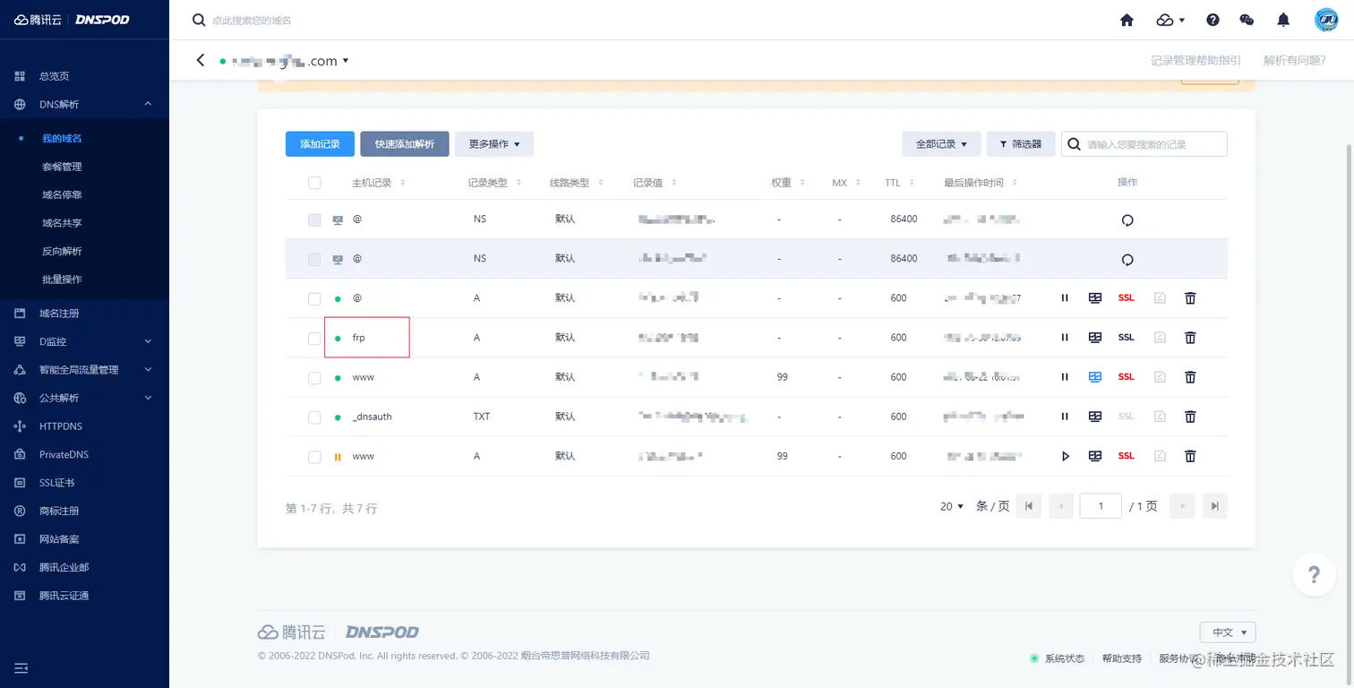
Task: Open the 记录管理帮助指引 link
Action: [1195, 61]
